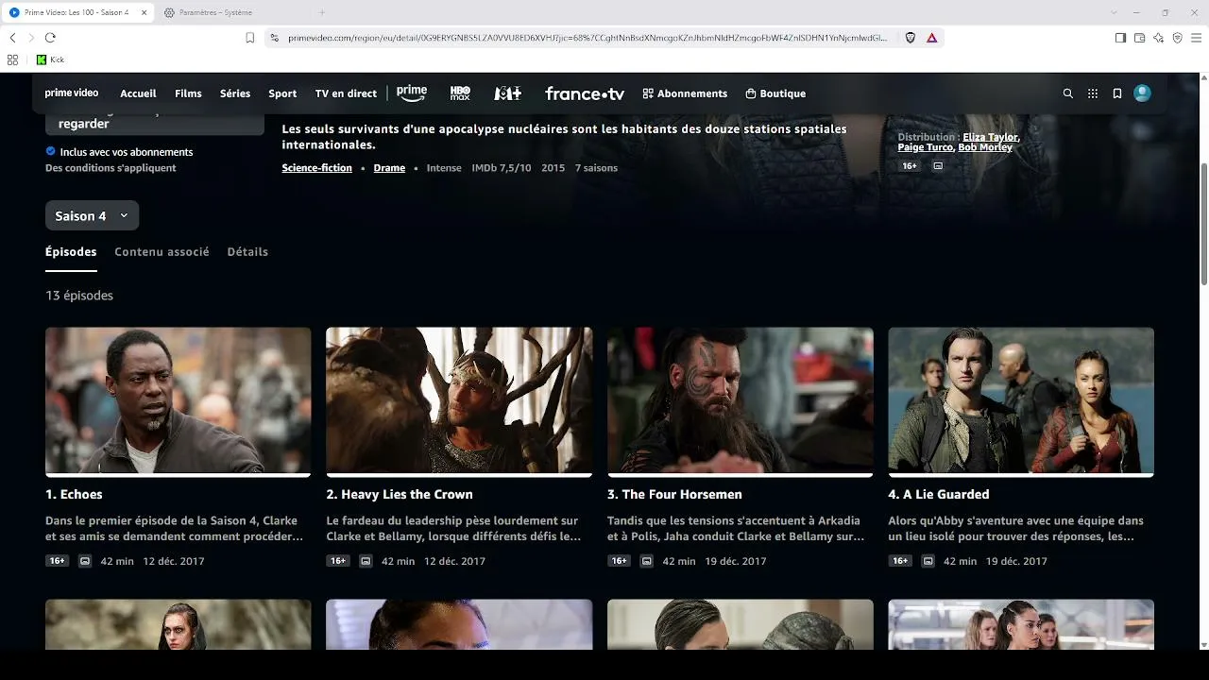Open the Kick bookmark
Viewport: 1209px width, 680px height.
pyautogui.click(x=51, y=59)
